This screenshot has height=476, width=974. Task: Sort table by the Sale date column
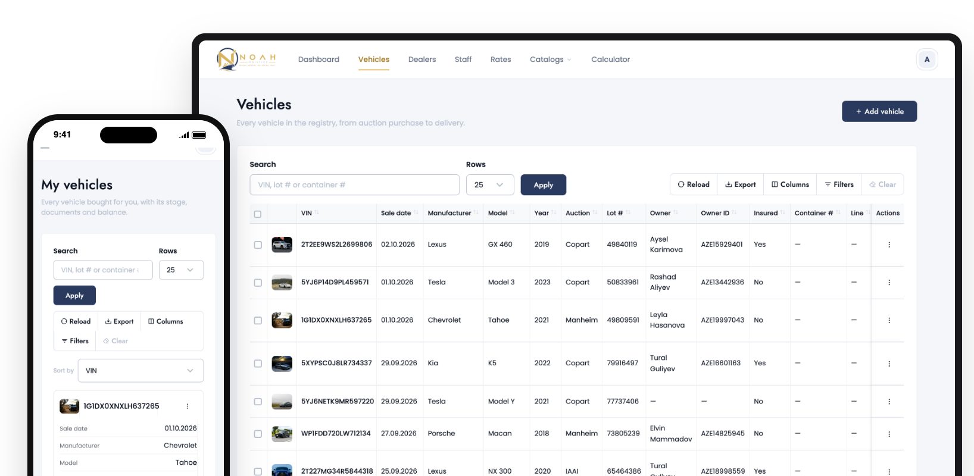399,213
